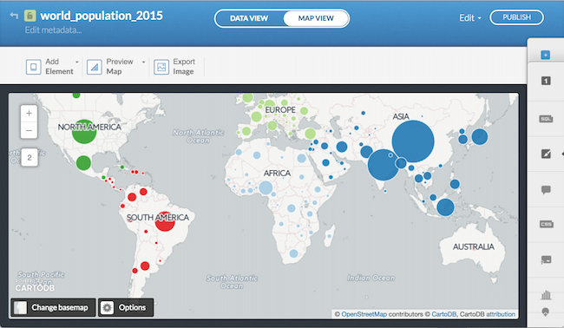Open the infowindow speech bubble panel
The width and height of the screenshot is (564, 328).
pyautogui.click(x=546, y=189)
